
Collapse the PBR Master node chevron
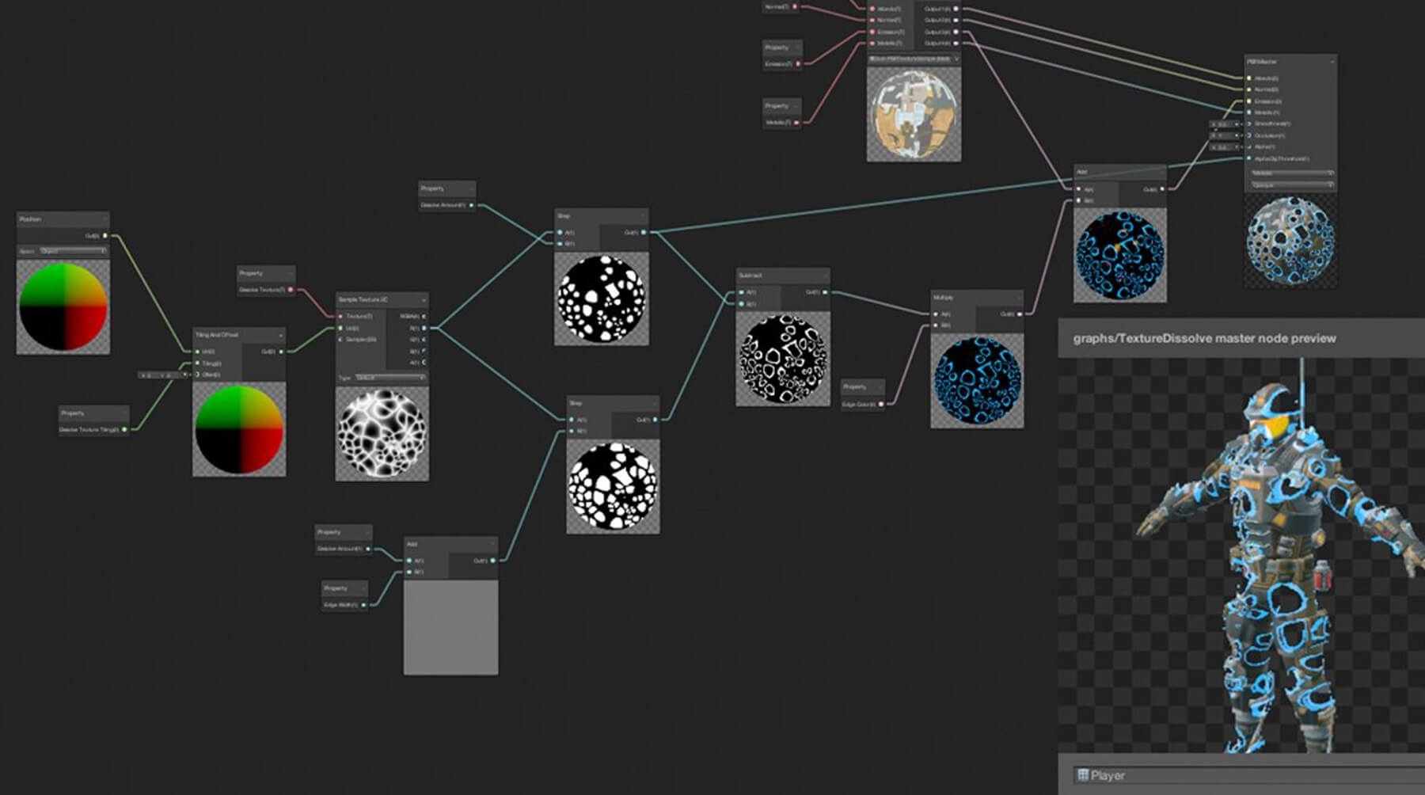click(1332, 62)
